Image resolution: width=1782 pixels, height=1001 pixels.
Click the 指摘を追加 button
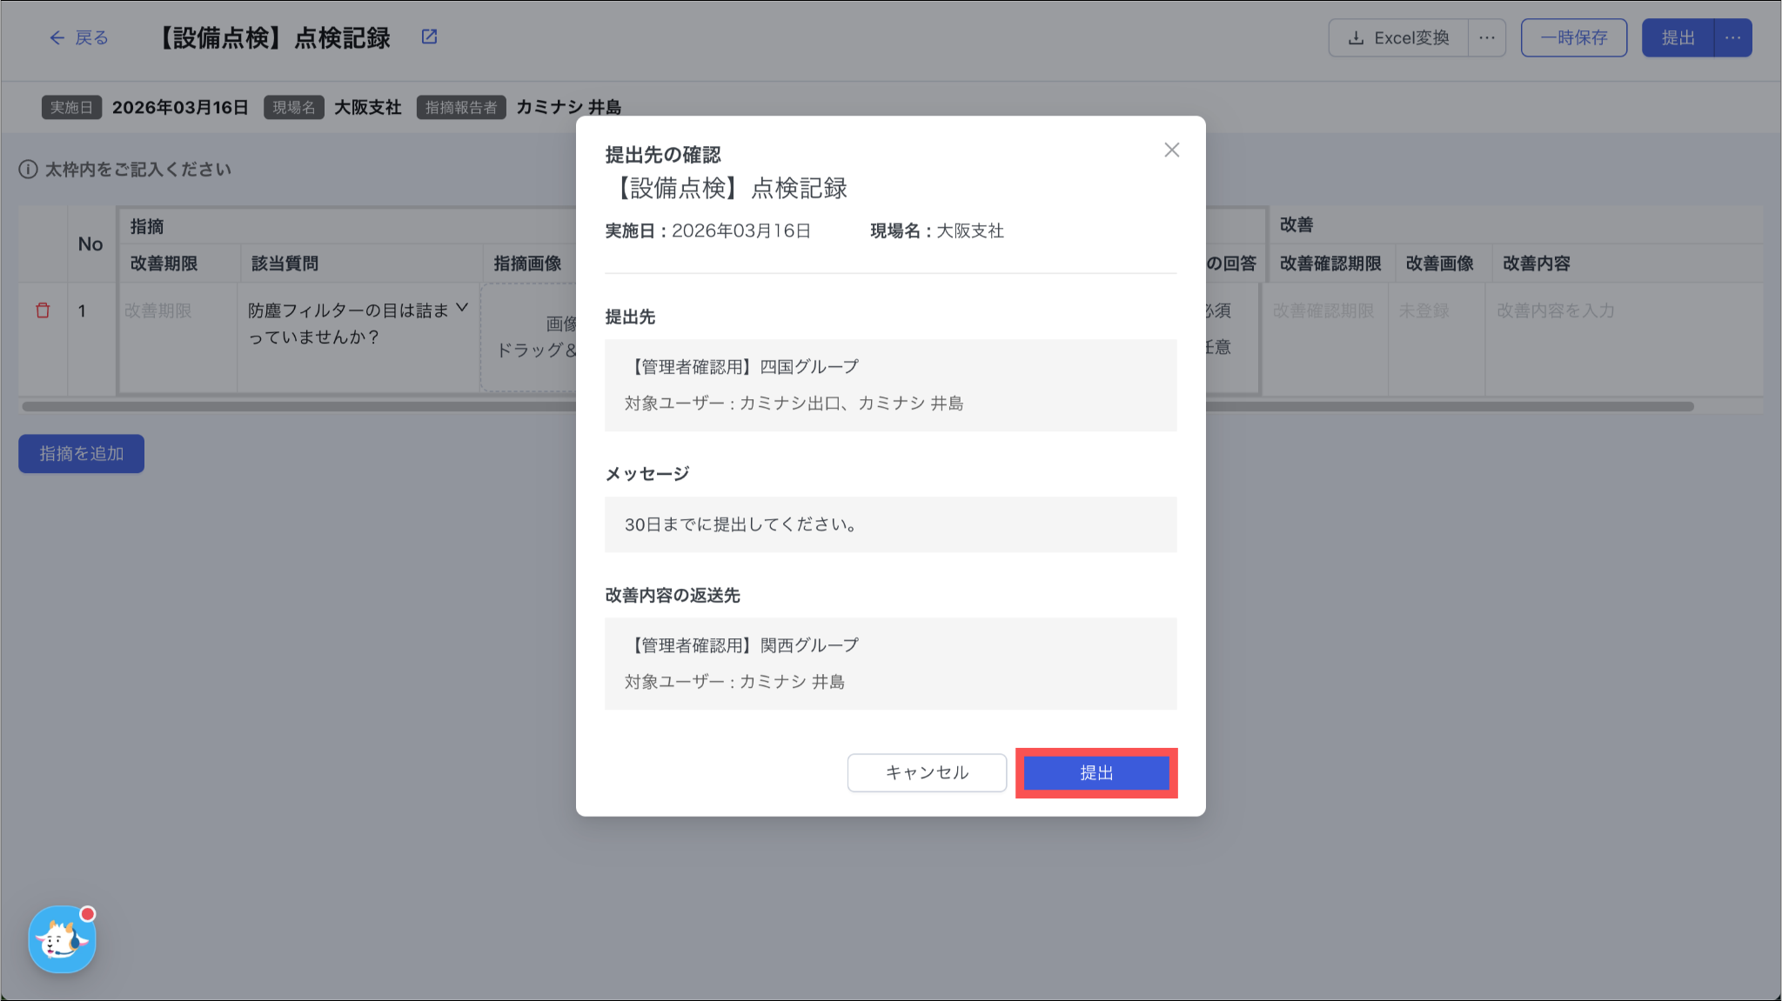click(x=81, y=453)
